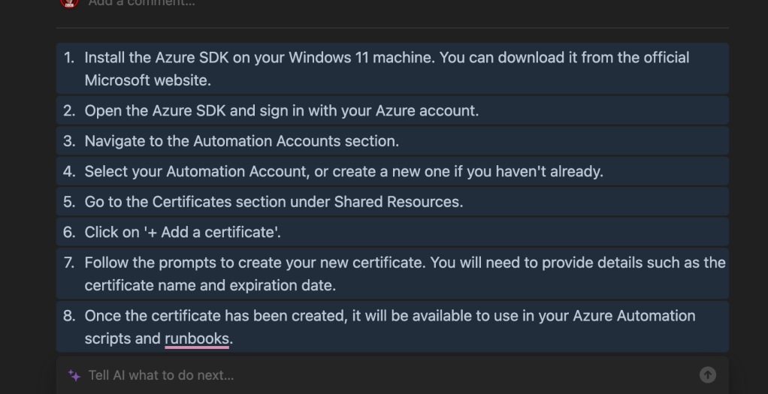Select the 'Select your Automation Account' list item
Image resolution: width=768 pixels, height=394 pixels.
pos(392,171)
